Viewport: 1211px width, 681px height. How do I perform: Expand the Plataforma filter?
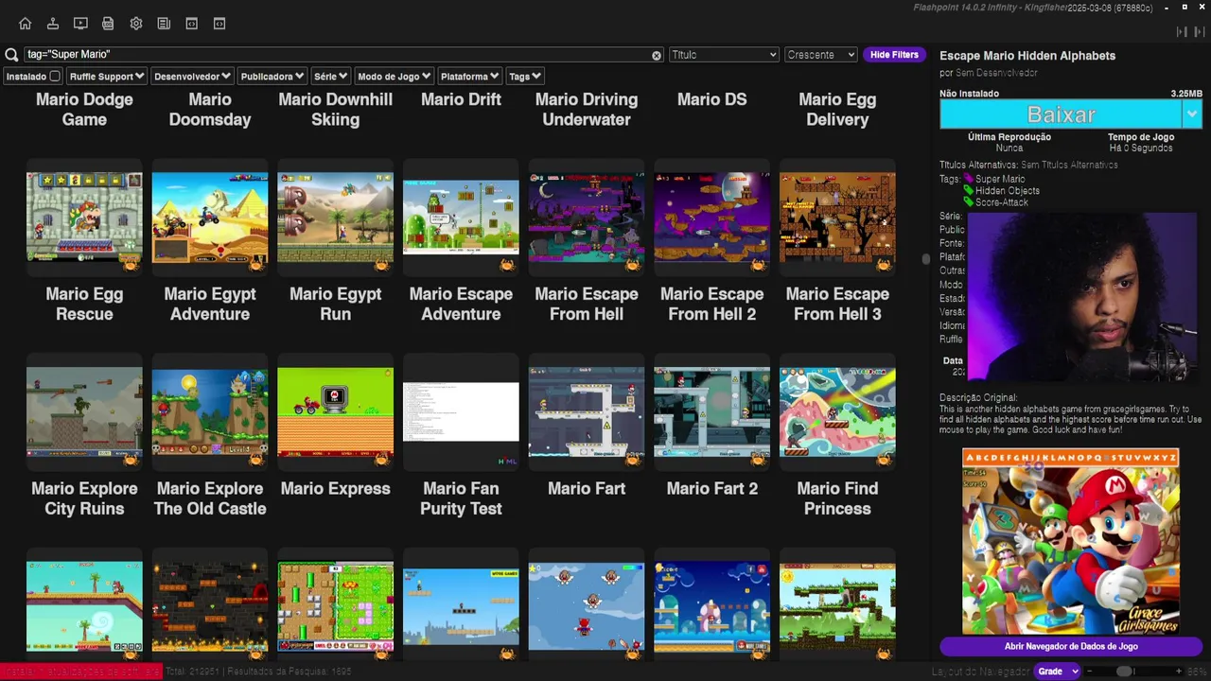click(x=469, y=77)
